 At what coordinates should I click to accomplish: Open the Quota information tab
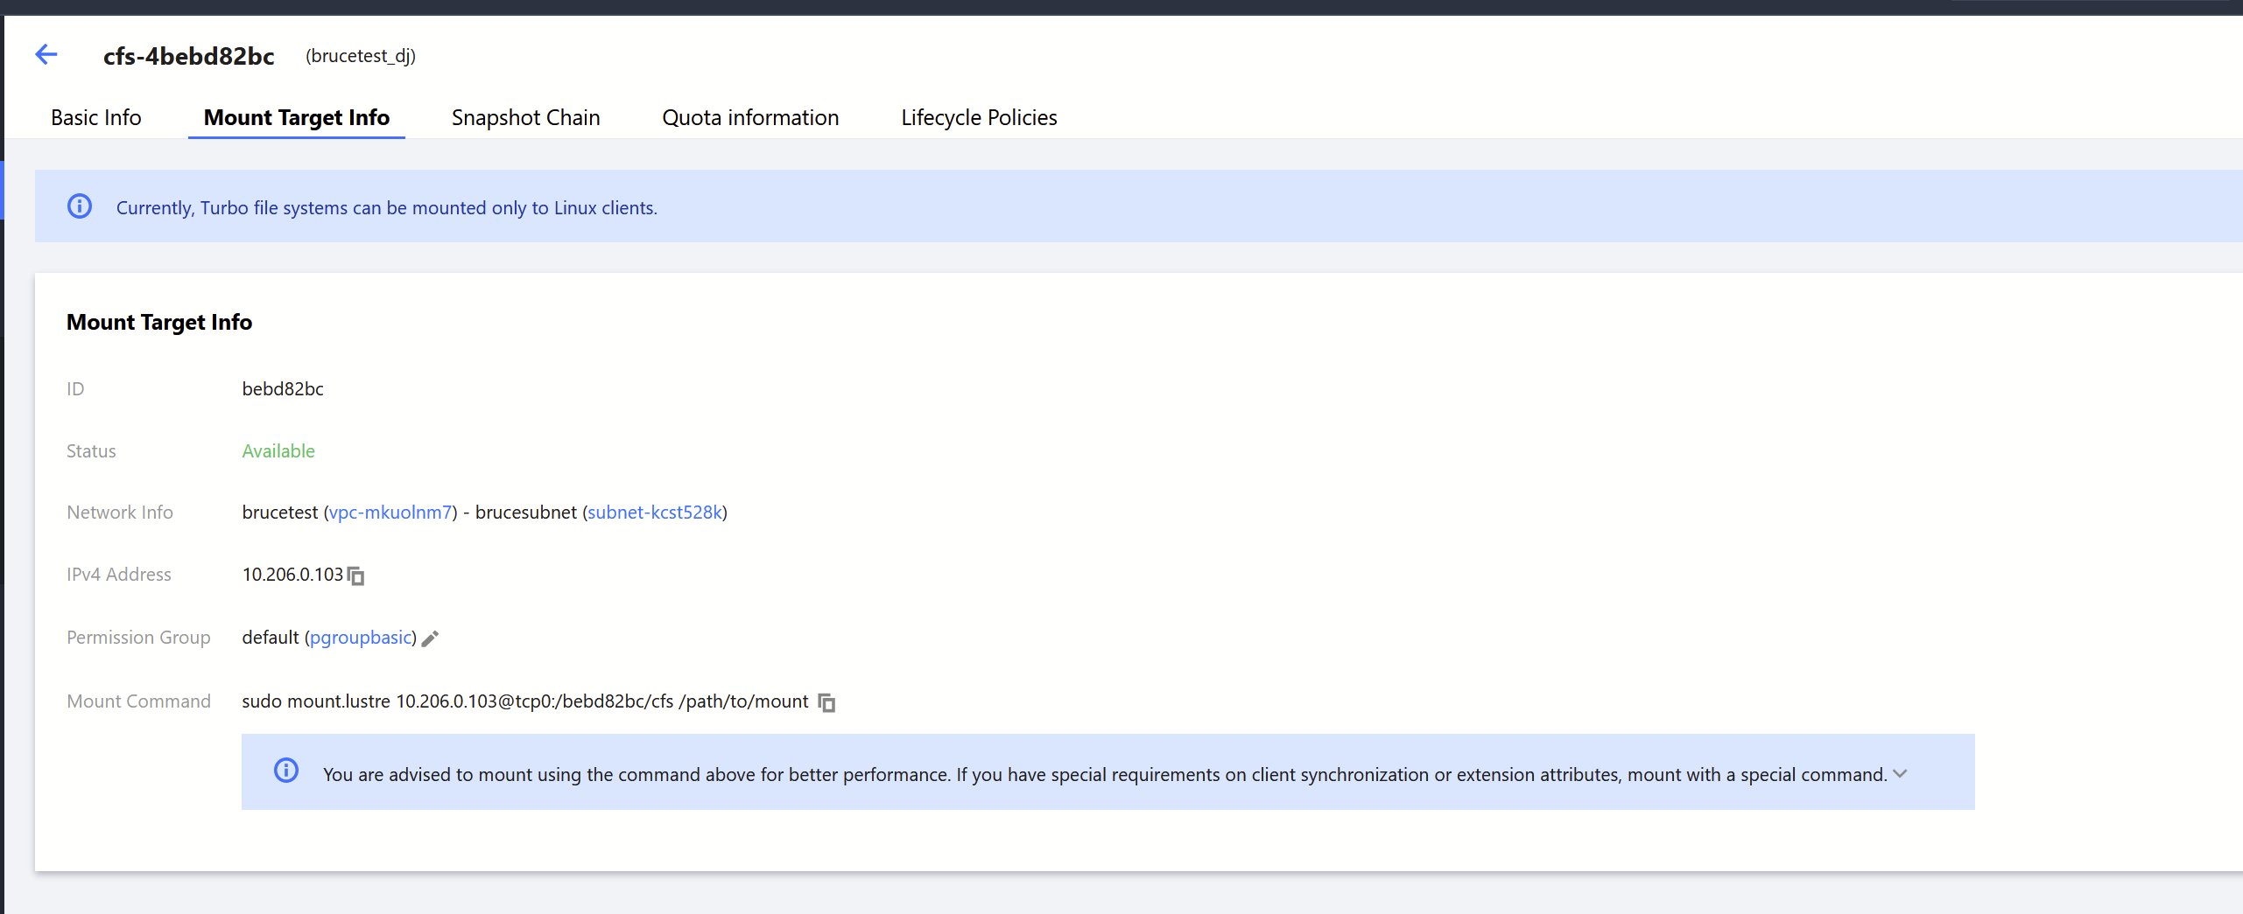tap(750, 117)
